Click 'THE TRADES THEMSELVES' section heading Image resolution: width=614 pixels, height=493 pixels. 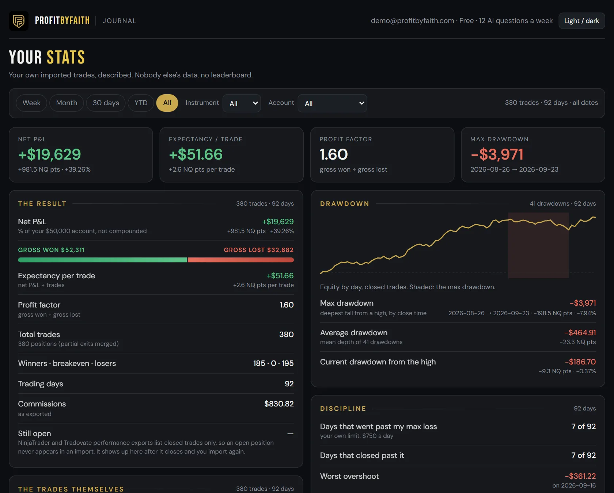[71, 489]
